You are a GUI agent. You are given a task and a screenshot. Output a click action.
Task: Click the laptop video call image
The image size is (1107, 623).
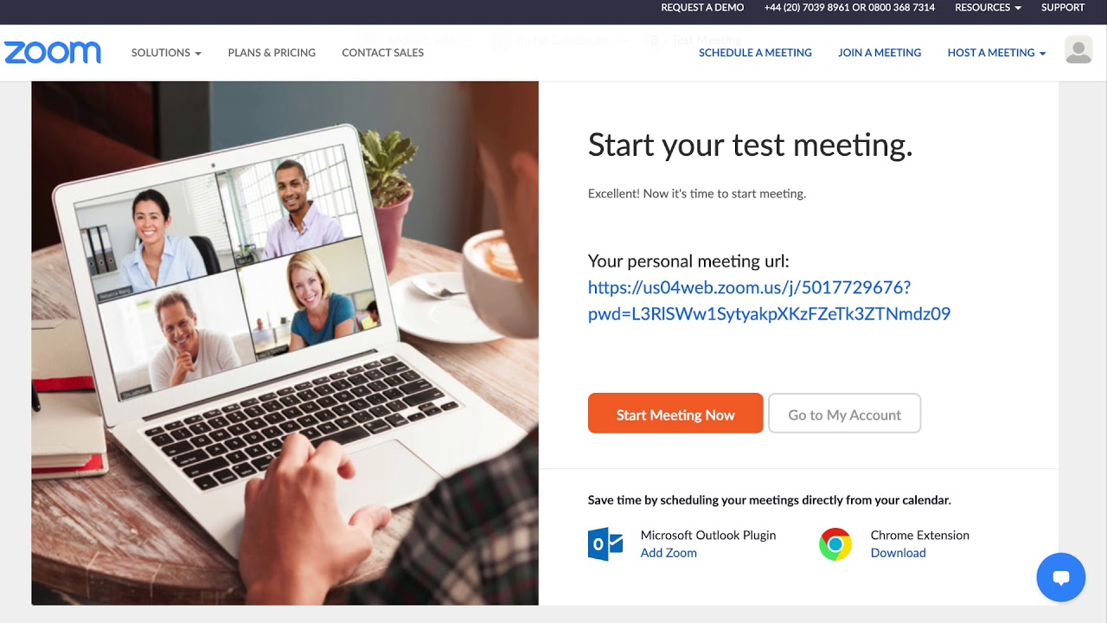pos(285,343)
